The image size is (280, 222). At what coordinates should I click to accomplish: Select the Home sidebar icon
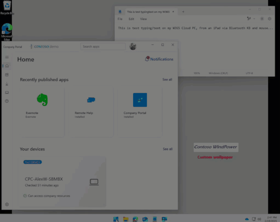click(x=7, y=66)
